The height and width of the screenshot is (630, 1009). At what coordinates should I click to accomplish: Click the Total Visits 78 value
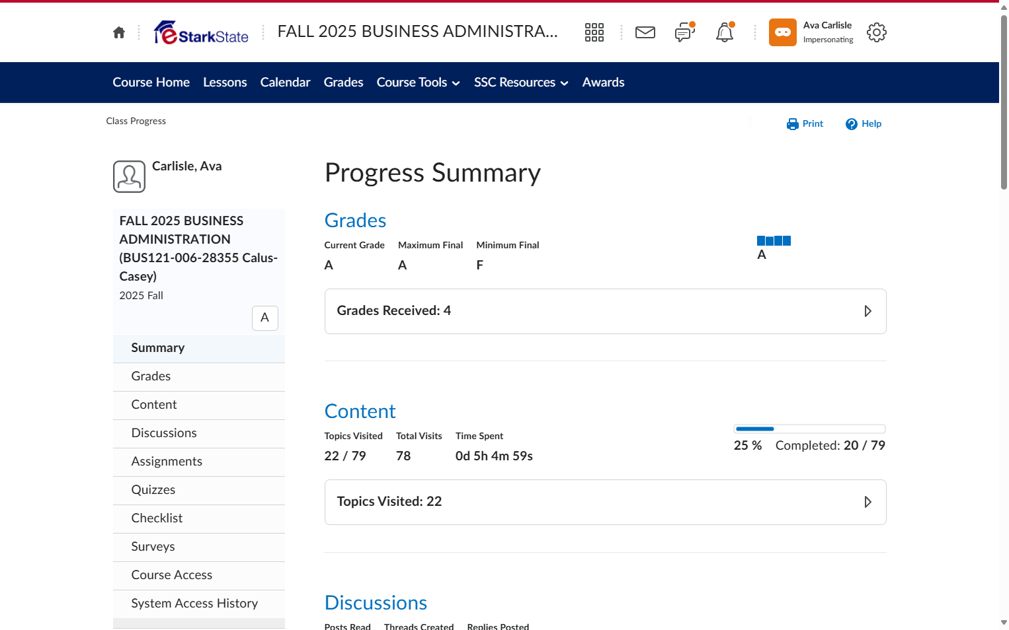pyautogui.click(x=403, y=456)
